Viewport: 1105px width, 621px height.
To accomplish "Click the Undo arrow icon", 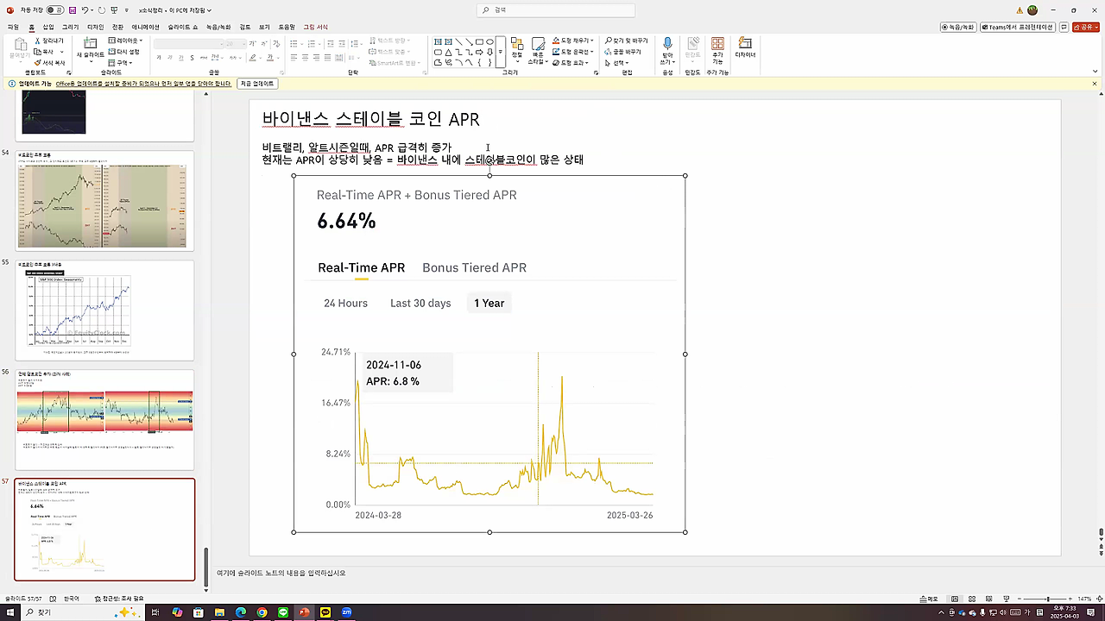I will point(85,10).
